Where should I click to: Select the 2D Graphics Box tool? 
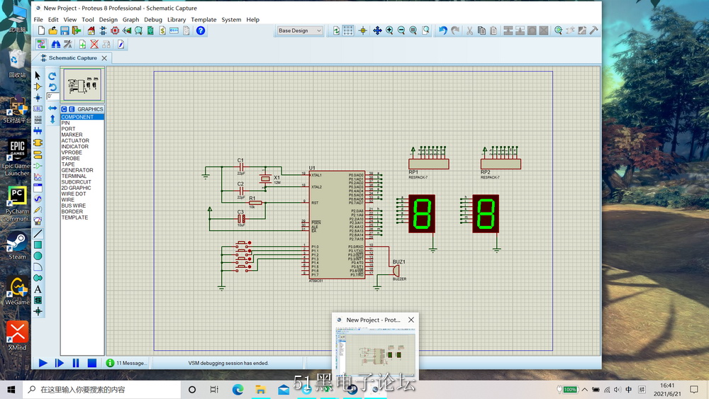(x=38, y=245)
